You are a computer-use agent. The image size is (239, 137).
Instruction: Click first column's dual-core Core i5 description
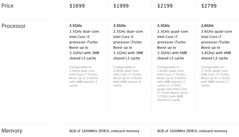(84, 45)
